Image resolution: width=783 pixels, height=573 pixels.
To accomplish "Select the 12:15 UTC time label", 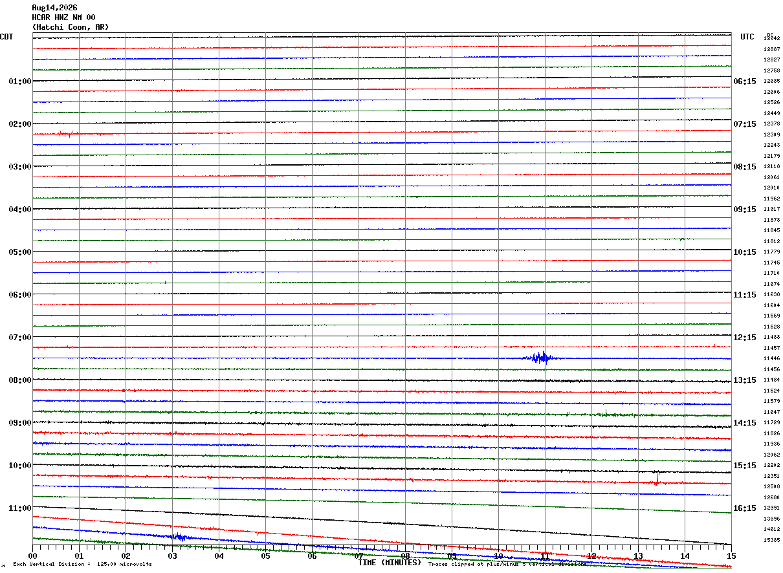I will [x=744, y=337].
